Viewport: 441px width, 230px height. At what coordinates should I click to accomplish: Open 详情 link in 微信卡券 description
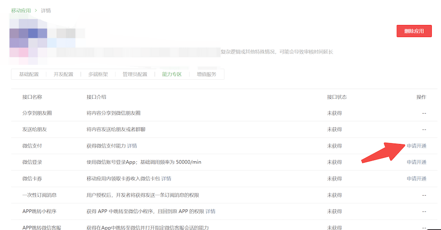pos(166,178)
